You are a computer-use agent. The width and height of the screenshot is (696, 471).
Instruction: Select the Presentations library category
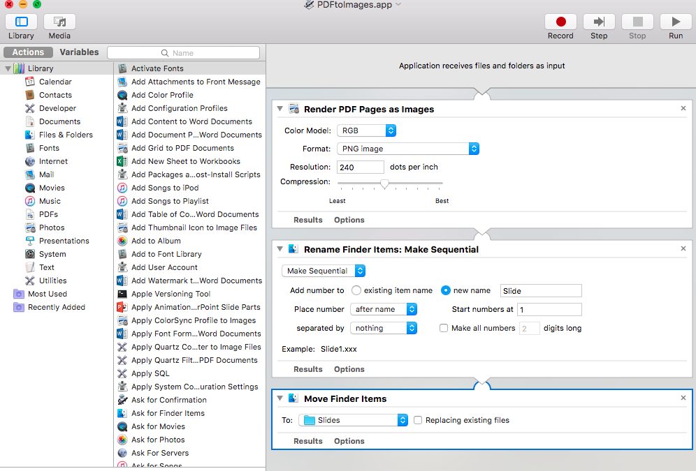[x=64, y=241]
